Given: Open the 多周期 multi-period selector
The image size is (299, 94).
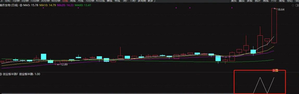Looking at the screenshot, I should tap(142, 1).
